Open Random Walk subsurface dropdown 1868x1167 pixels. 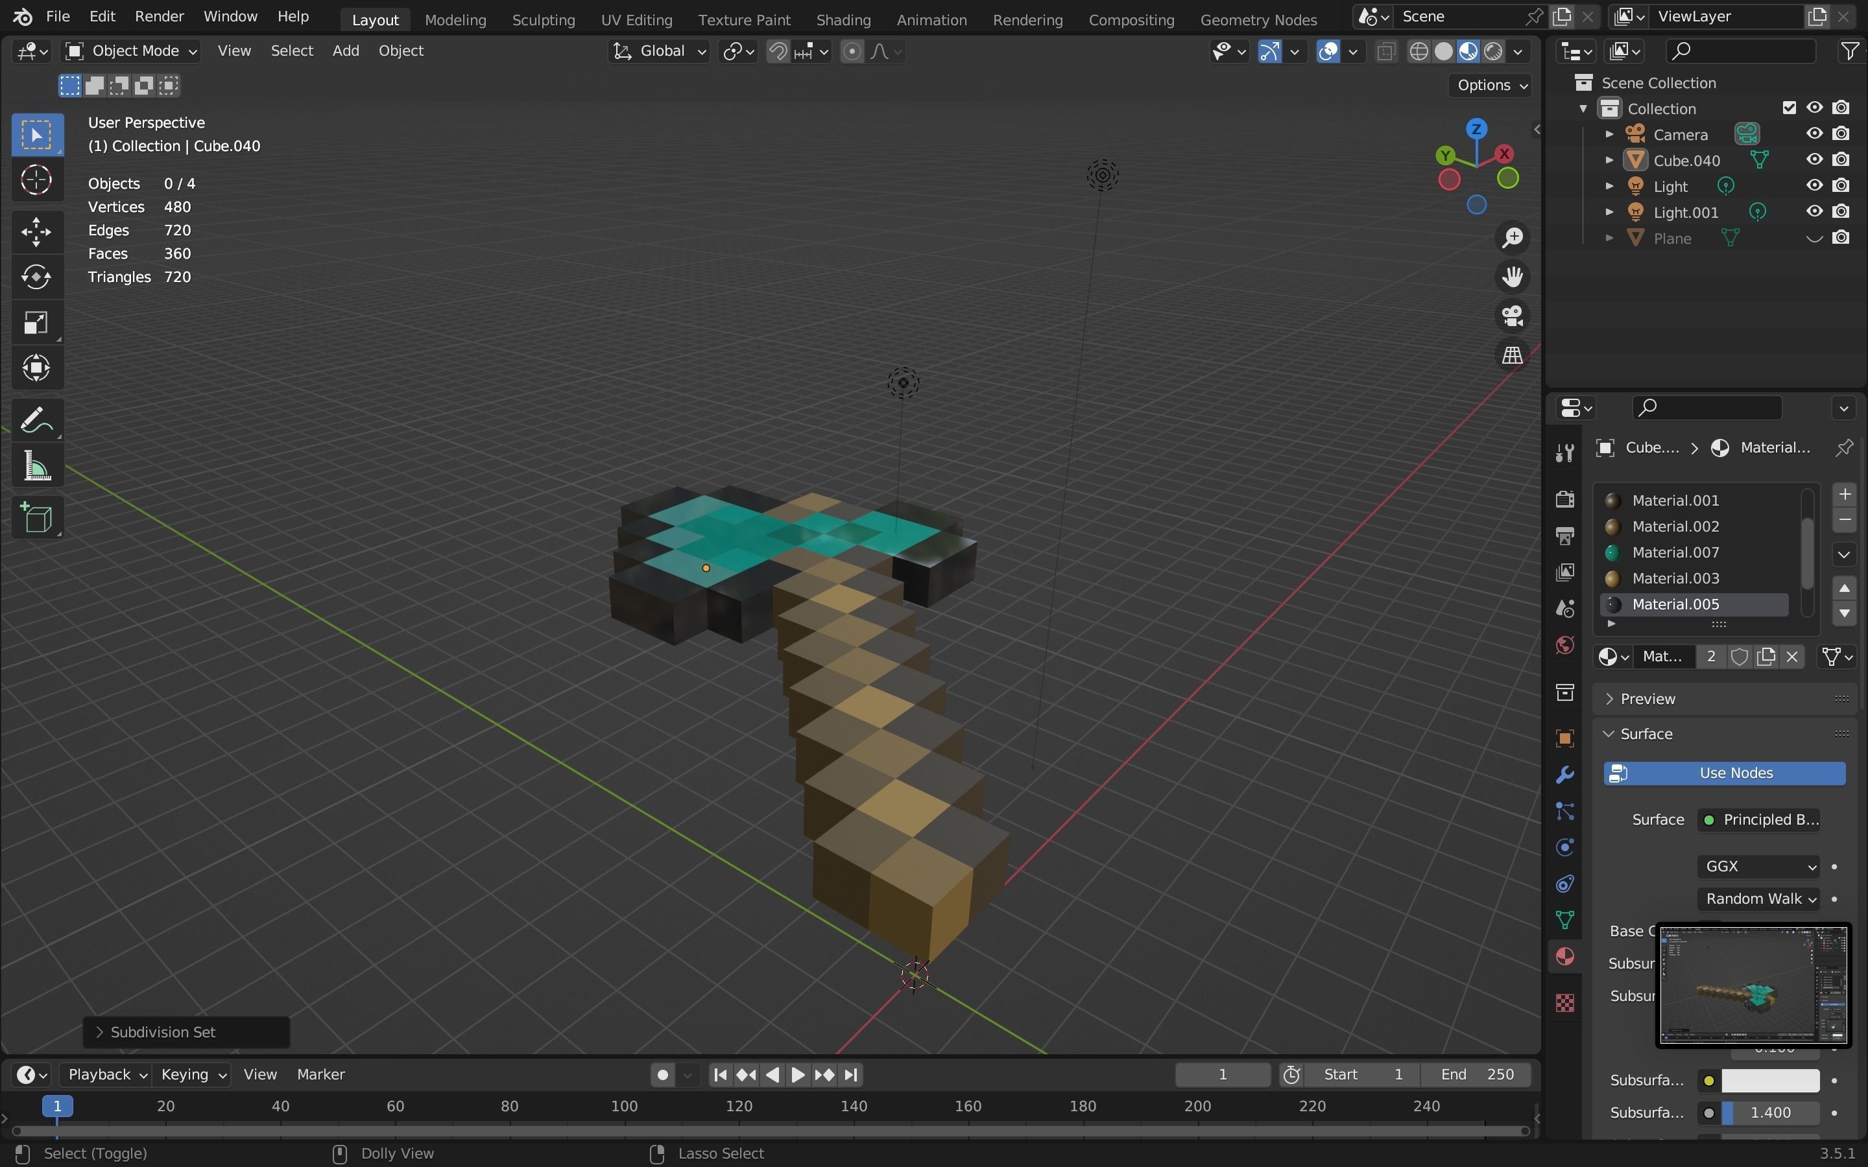(1758, 899)
